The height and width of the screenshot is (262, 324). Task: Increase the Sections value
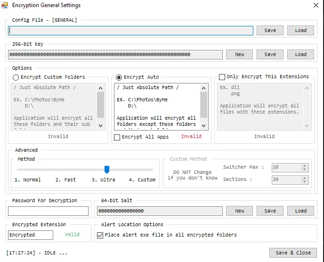coord(304,178)
